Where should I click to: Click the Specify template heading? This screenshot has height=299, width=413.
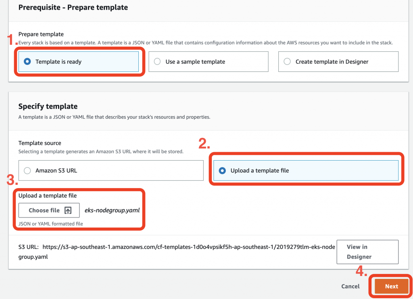pyautogui.click(x=48, y=107)
